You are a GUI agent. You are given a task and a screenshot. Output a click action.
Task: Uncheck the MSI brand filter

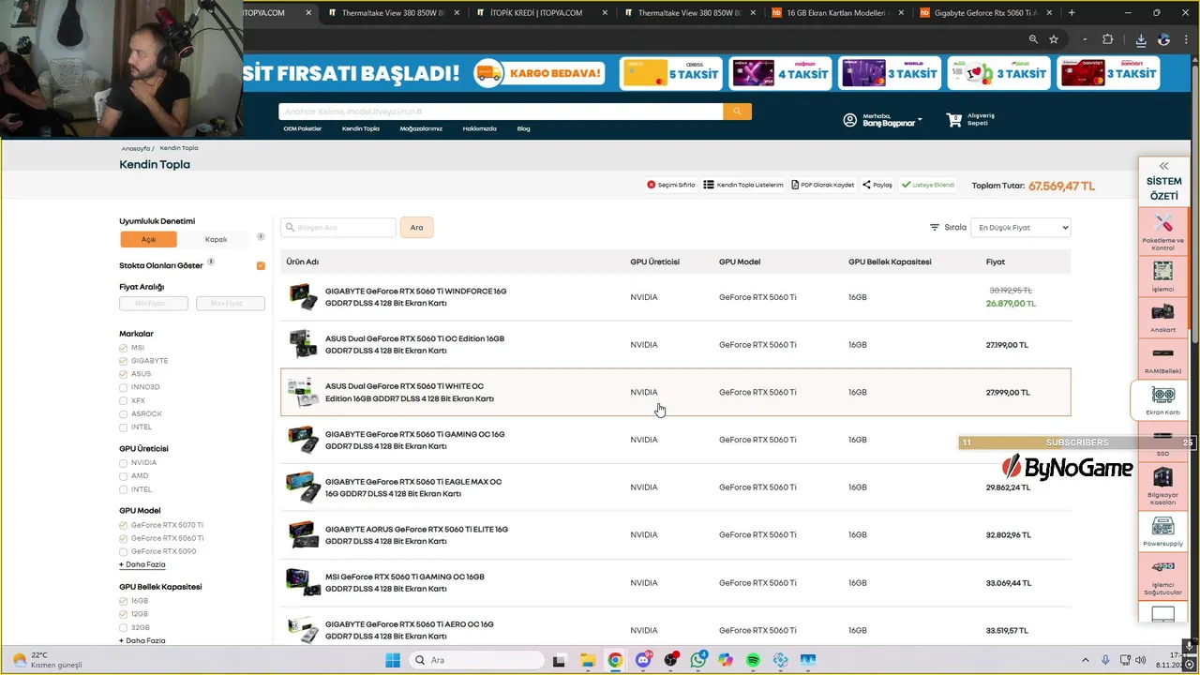tap(124, 348)
